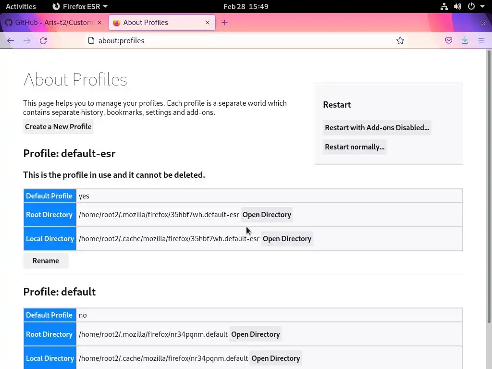492x369 pixels.
Task: Open the Save to Pocket icon
Action: coord(449,40)
